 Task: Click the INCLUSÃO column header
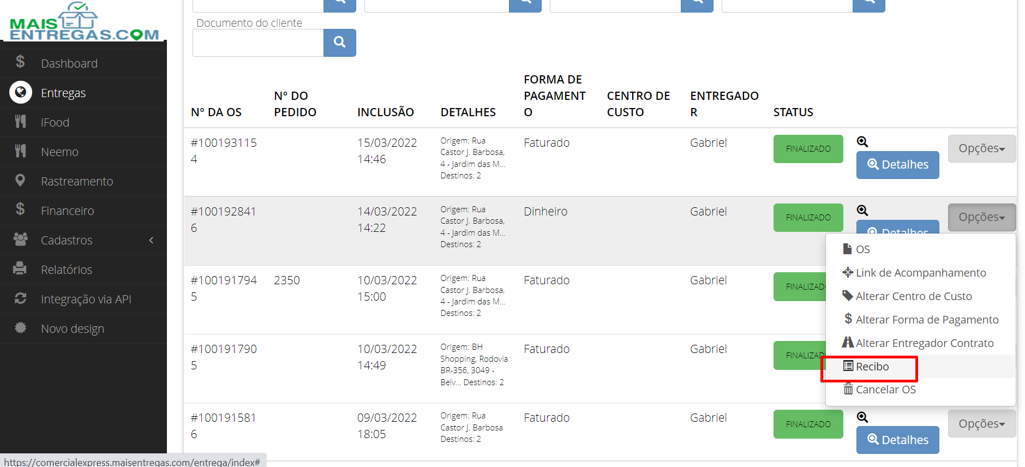(386, 112)
